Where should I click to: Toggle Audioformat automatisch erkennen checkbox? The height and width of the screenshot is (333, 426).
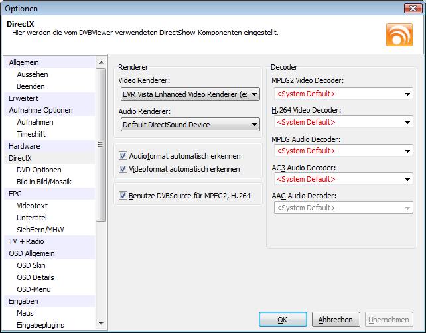point(123,156)
